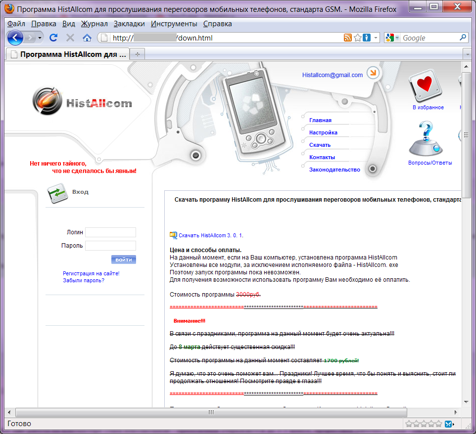Image resolution: width=476 pixels, height=434 pixels.
Task: Click the struck-through 3000руб. price text
Action: pyautogui.click(x=248, y=295)
